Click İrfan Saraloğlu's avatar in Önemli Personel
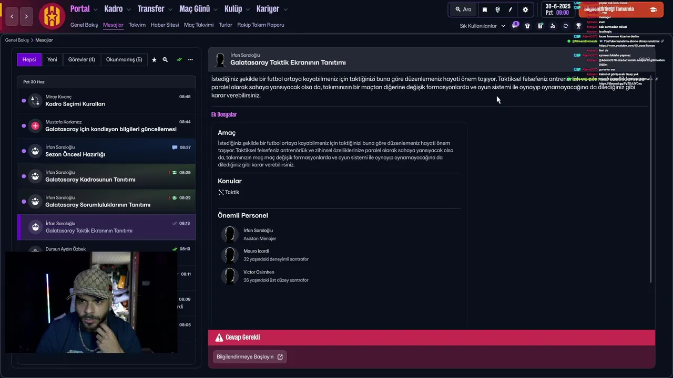The image size is (673, 378). [229, 234]
